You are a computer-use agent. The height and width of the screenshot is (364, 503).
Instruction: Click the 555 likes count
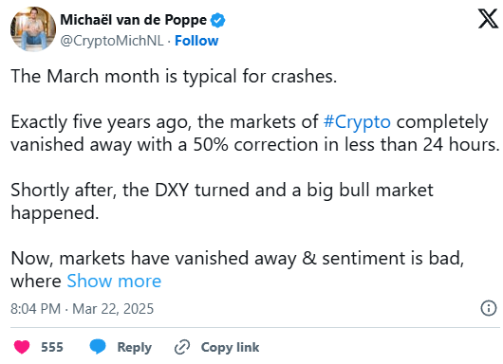tap(52, 347)
